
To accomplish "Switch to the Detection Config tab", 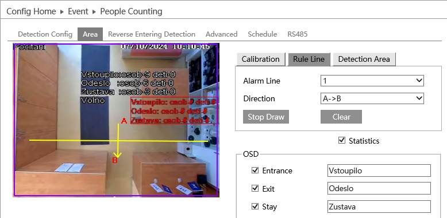I will point(45,34).
